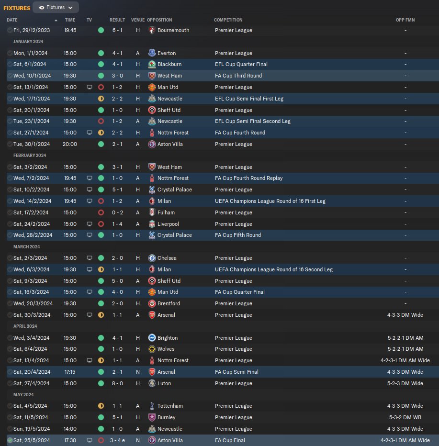Click the draw indicator for Tottenham match
439x446 pixels.
point(101,406)
